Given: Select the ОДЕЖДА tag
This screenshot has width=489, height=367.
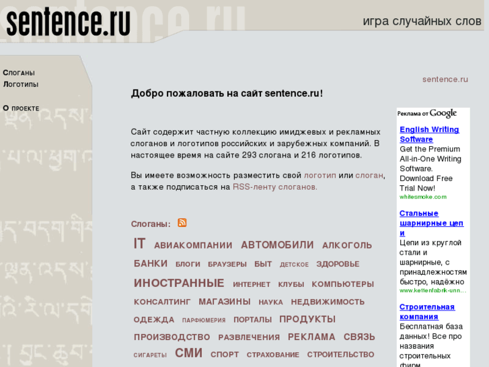Looking at the screenshot, I should 154,319.
